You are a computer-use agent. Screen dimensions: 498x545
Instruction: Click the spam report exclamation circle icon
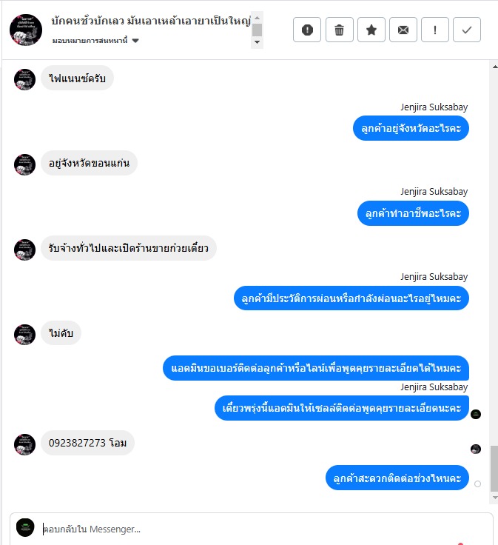click(307, 30)
